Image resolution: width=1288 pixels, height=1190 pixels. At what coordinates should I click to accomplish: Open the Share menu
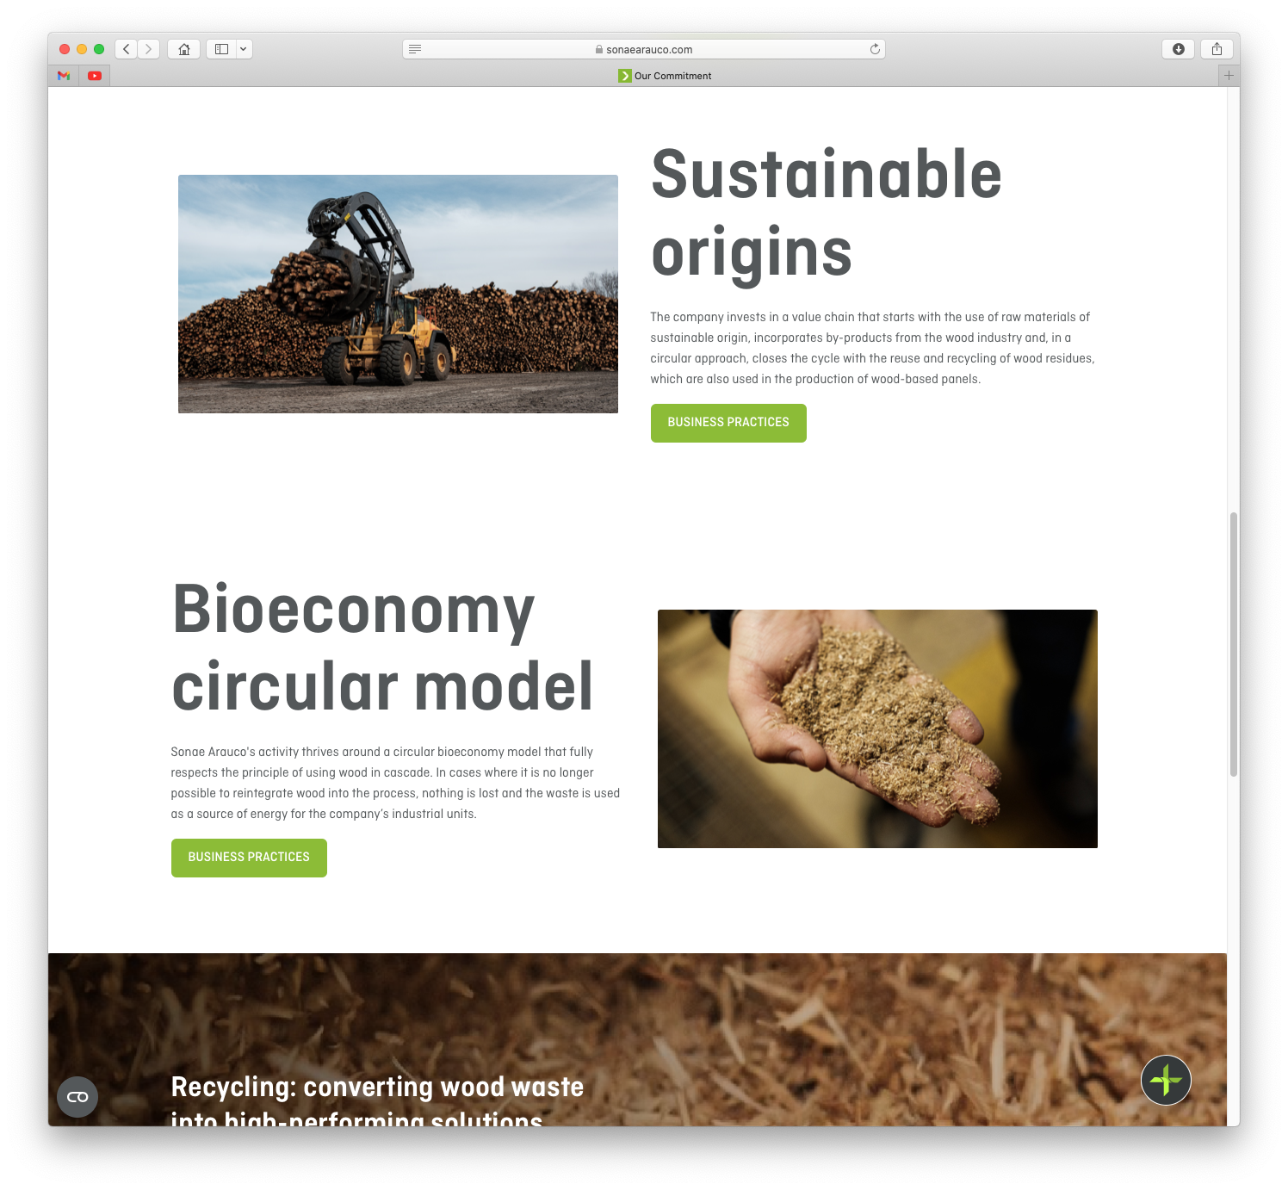[1217, 49]
